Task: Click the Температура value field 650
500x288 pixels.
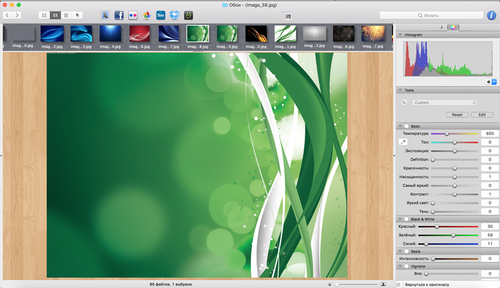Action: point(490,133)
